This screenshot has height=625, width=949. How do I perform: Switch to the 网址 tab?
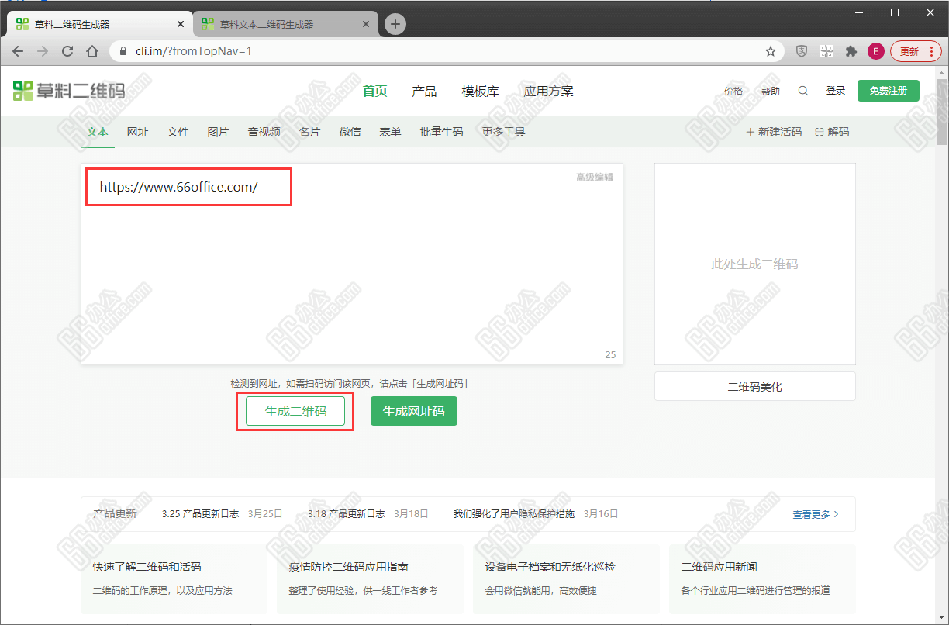click(x=137, y=132)
